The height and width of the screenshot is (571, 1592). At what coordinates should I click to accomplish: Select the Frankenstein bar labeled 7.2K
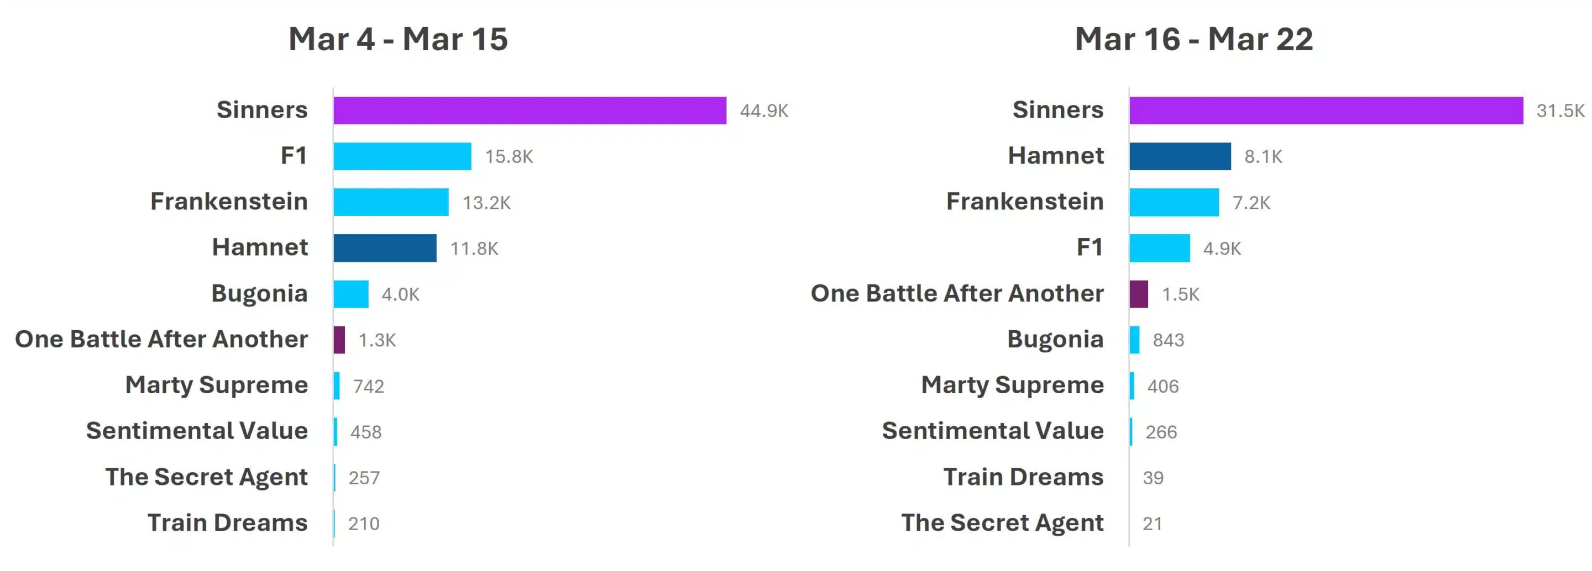[x=1174, y=202]
